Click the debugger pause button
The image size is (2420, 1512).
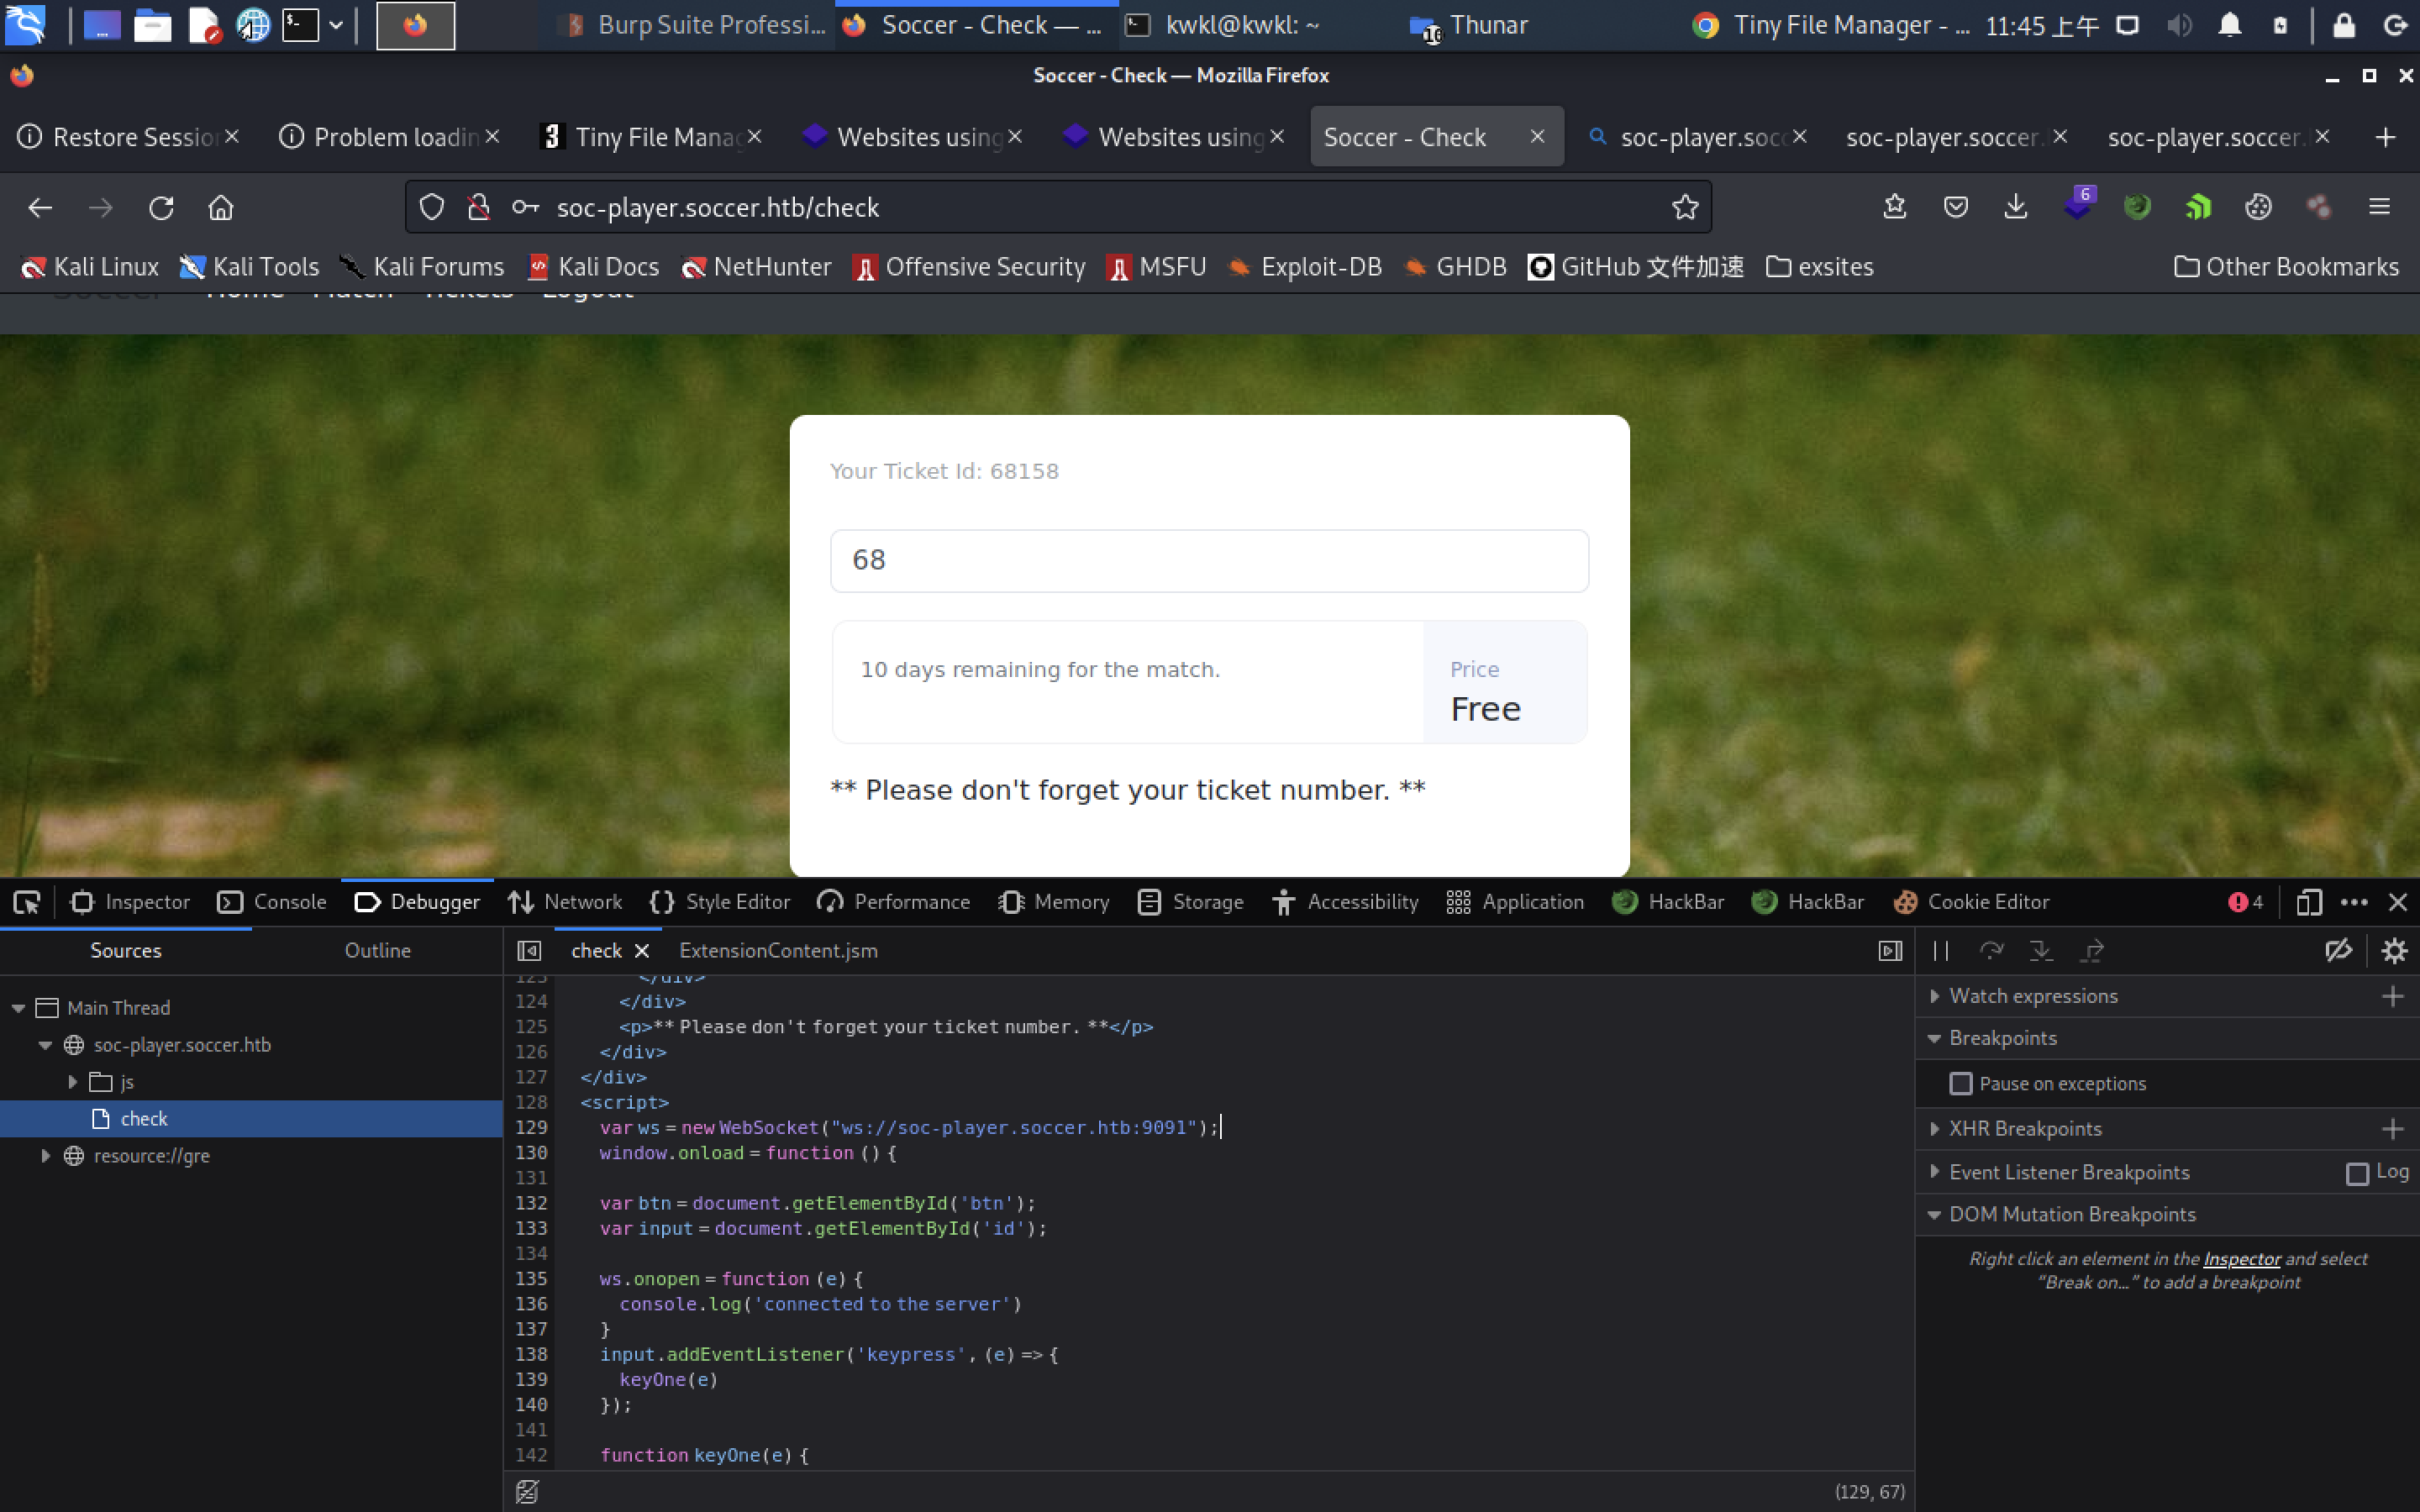pos(1941,950)
